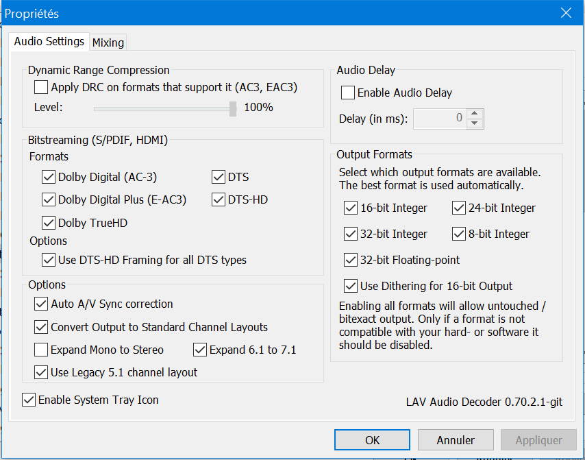Click the Annuler button
This screenshot has width=585, height=460.
point(456,440)
